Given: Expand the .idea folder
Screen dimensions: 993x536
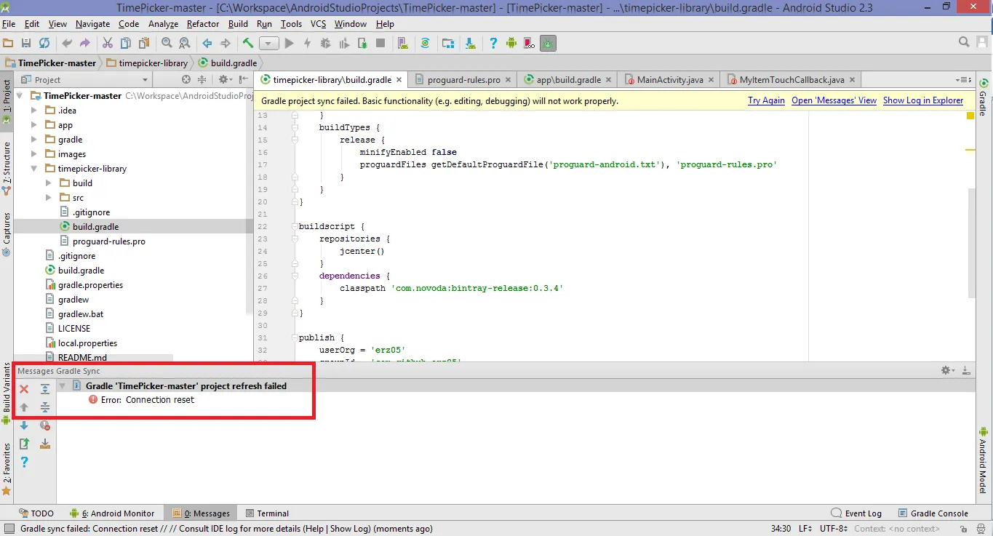Looking at the screenshot, I should pos(33,111).
